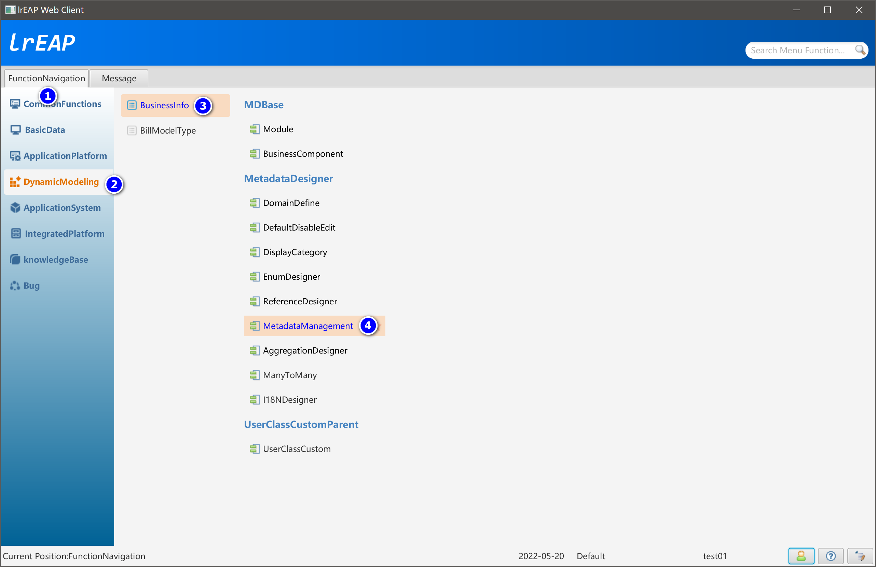Click the ReferenceDesigner function icon
Image resolution: width=876 pixels, height=567 pixels.
pyautogui.click(x=254, y=302)
